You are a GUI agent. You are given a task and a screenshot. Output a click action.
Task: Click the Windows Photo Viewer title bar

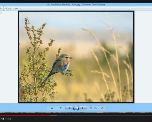(76, 5)
